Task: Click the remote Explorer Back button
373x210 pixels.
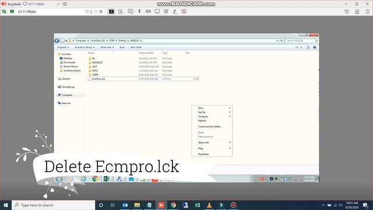Action: point(57,41)
